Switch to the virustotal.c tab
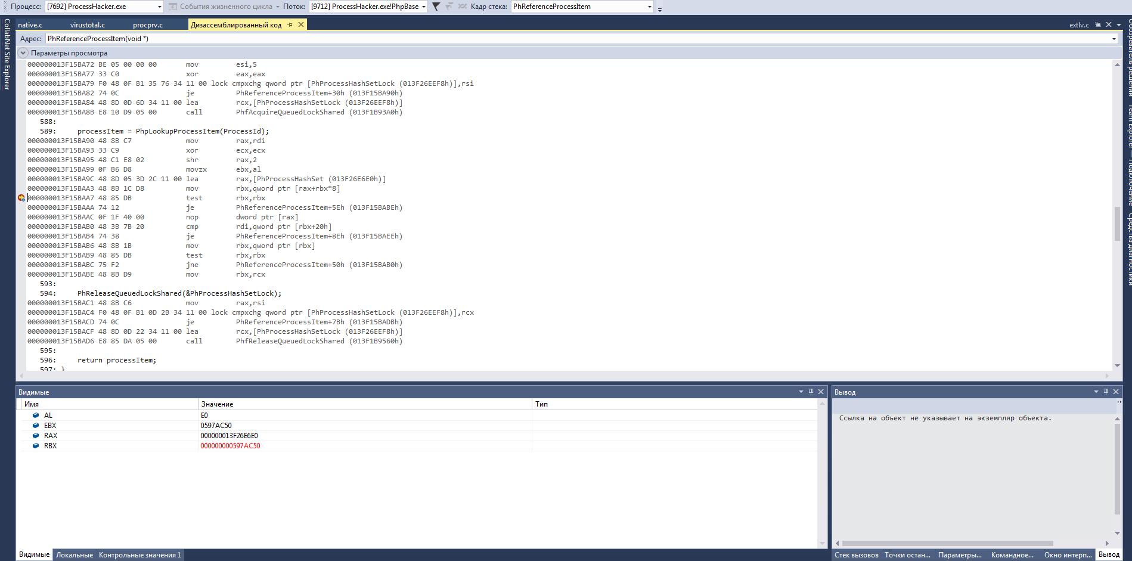Viewport: 1132px width, 561px height. click(x=87, y=25)
